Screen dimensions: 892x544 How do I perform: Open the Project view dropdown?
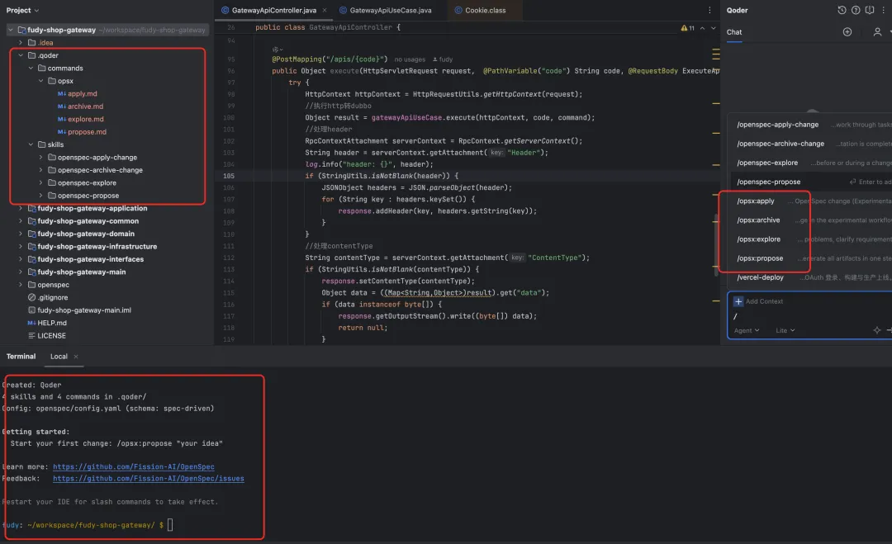[22, 10]
